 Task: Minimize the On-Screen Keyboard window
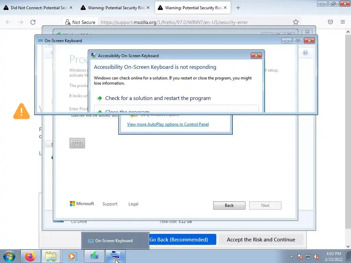click(x=287, y=40)
